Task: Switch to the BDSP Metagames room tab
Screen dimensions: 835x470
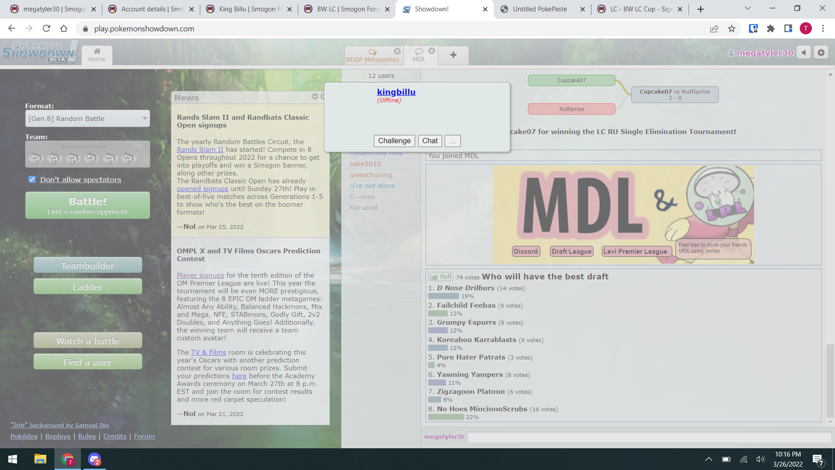Action: (372, 55)
